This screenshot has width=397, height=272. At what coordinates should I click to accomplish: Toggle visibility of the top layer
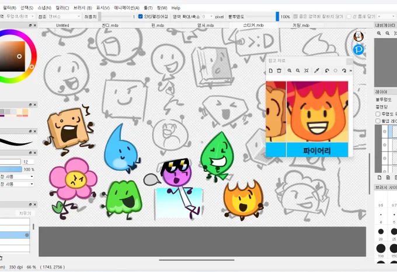pos(385,132)
